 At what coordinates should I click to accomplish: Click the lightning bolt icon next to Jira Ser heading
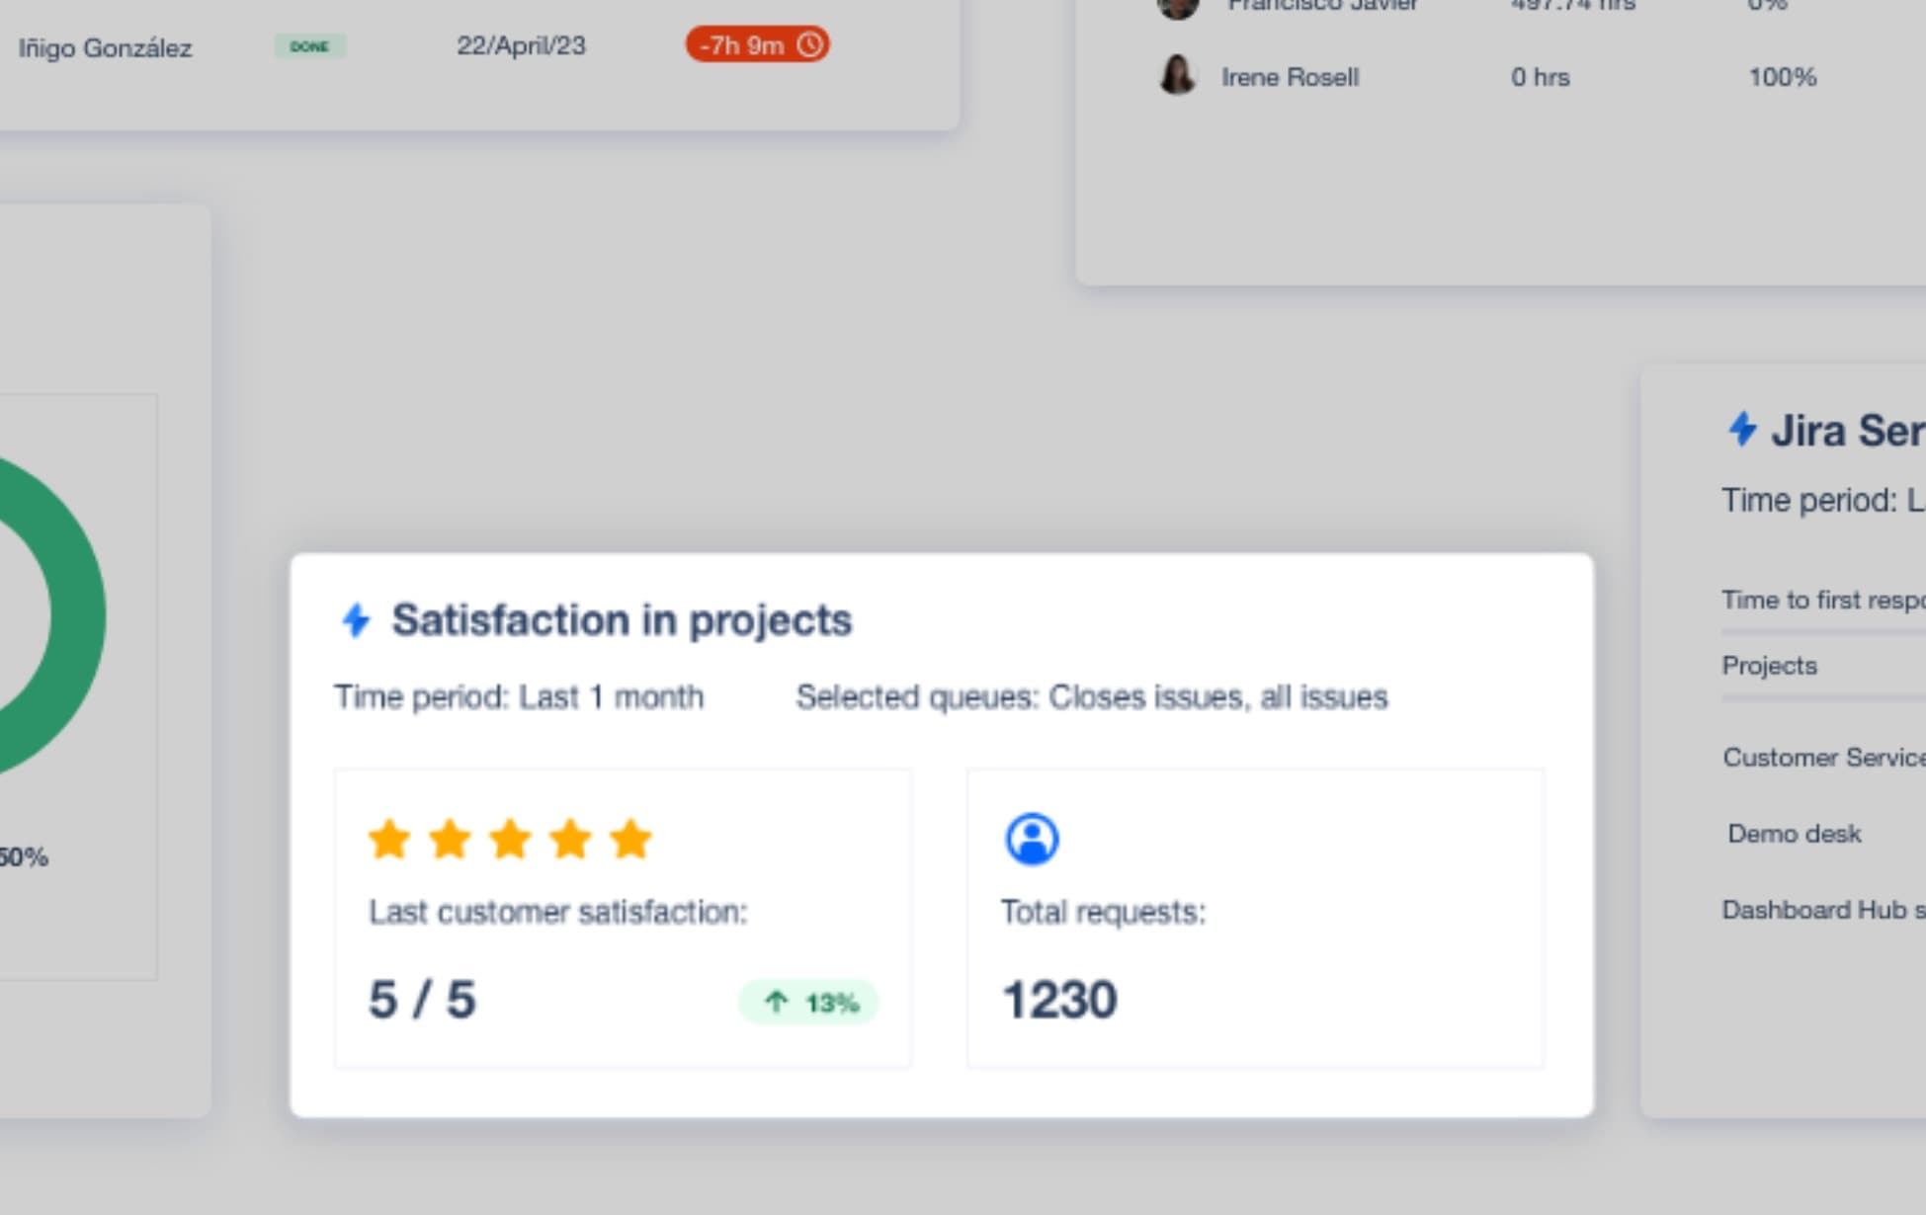(1742, 430)
